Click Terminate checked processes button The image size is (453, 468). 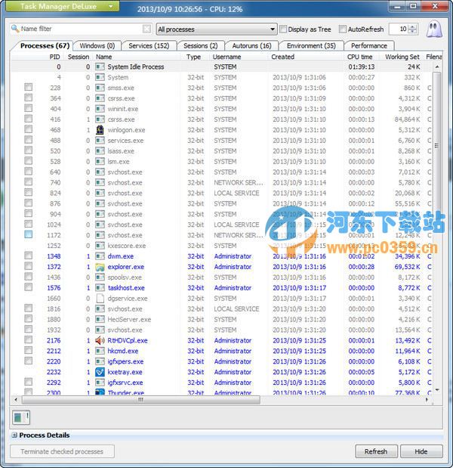pos(62,451)
